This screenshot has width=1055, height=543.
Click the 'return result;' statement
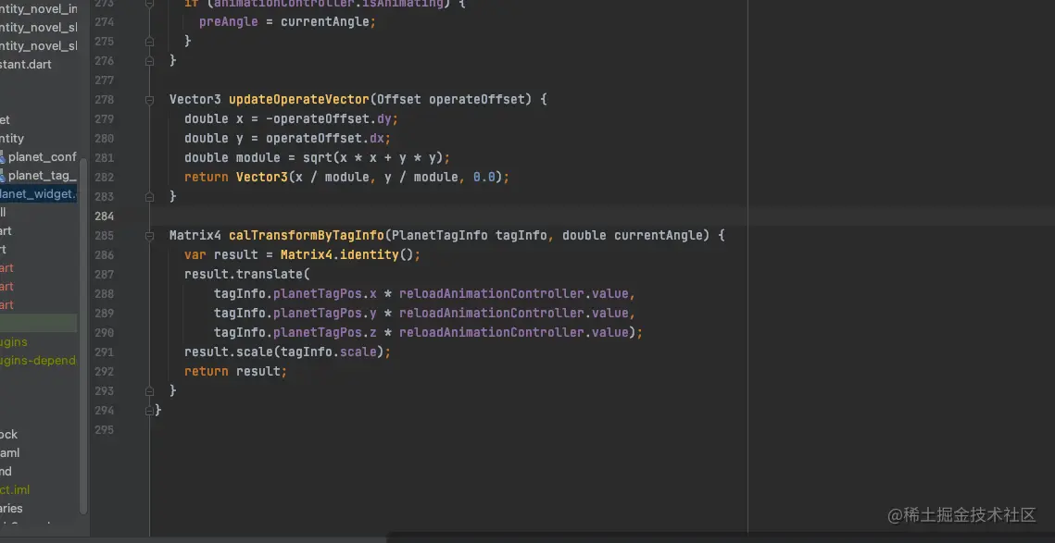235,372
